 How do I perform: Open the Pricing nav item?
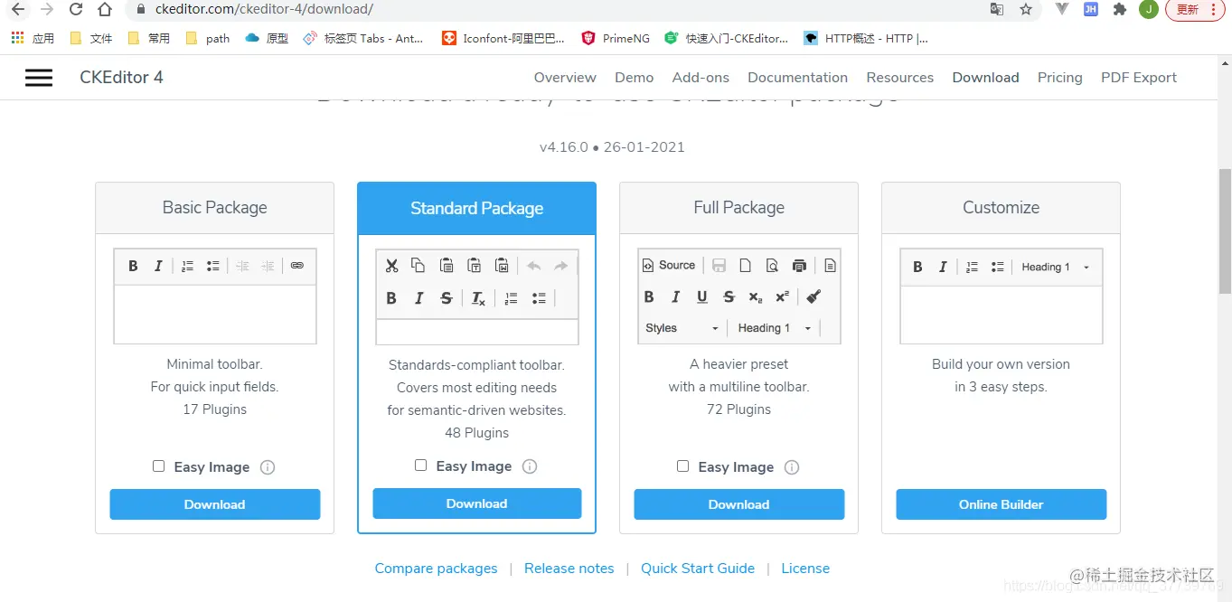coord(1059,78)
